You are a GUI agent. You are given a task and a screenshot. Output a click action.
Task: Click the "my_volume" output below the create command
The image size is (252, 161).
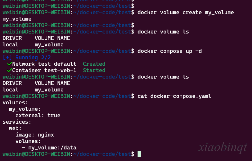pyautogui.click(x=17, y=19)
